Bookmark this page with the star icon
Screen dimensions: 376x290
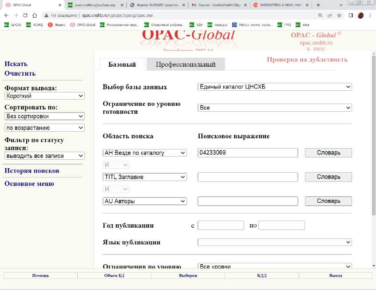(339, 15)
